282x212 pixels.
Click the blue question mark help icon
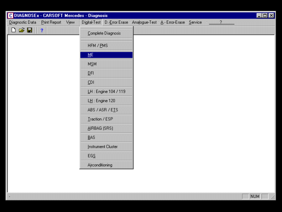click(x=42, y=30)
